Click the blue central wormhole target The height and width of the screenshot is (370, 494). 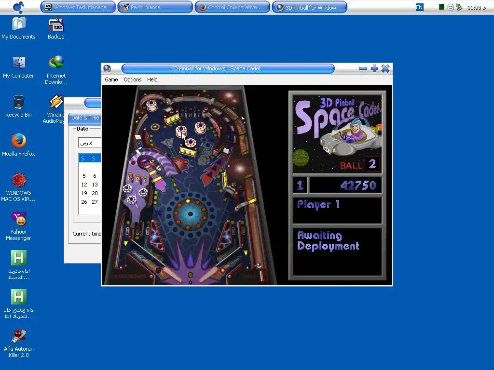190,214
